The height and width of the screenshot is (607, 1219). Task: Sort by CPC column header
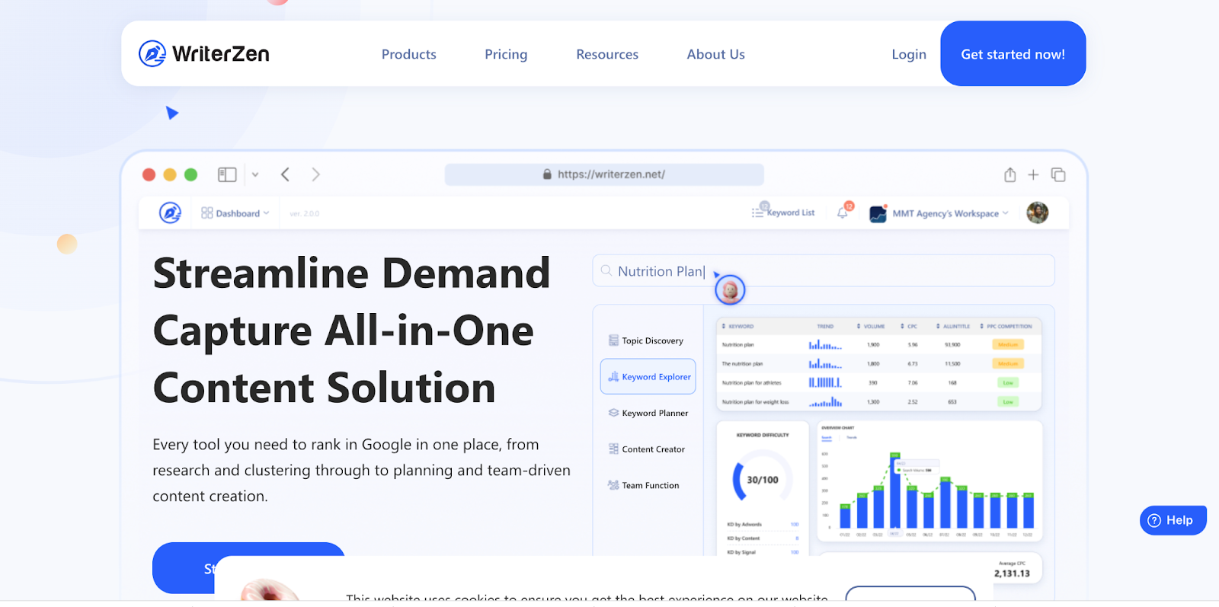click(909, 326)
